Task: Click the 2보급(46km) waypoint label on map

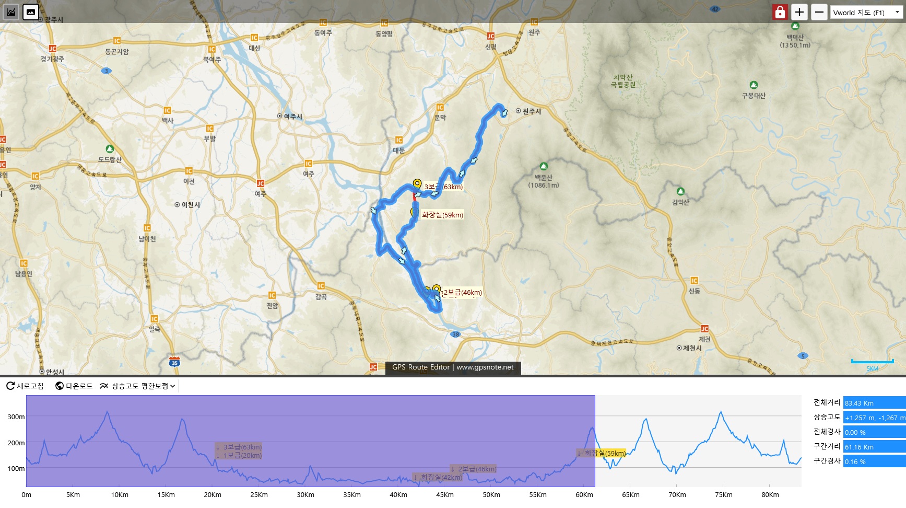Action: tap(462, 293)
